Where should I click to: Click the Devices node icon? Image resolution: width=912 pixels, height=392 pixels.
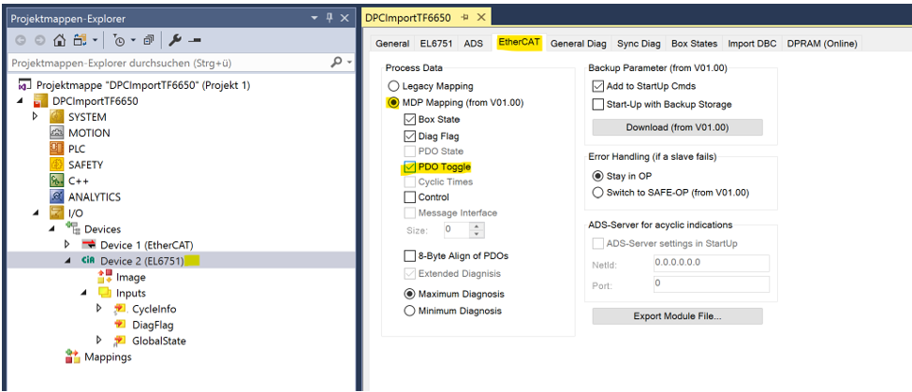[x=73, y=229]
